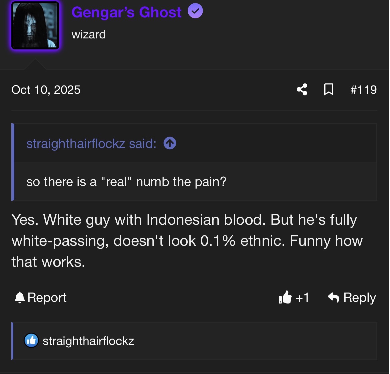Share this post via share icon
The height and width of the screenshot is (374, 390).
tap(302, 89)
